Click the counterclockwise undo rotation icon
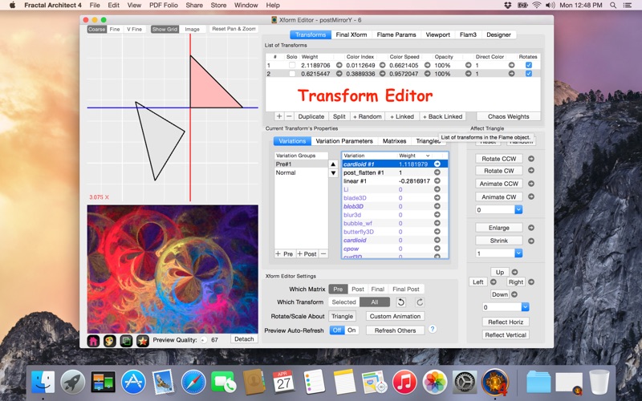642x401 pixels. tap(400, 302)
